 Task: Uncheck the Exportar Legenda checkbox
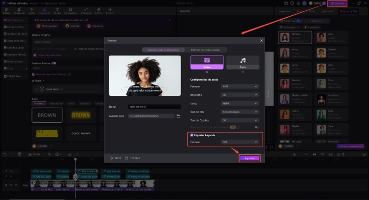coord(192,135)
